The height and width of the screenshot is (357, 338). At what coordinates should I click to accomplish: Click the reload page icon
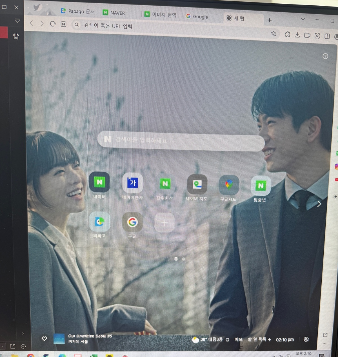tap(53, 24)
